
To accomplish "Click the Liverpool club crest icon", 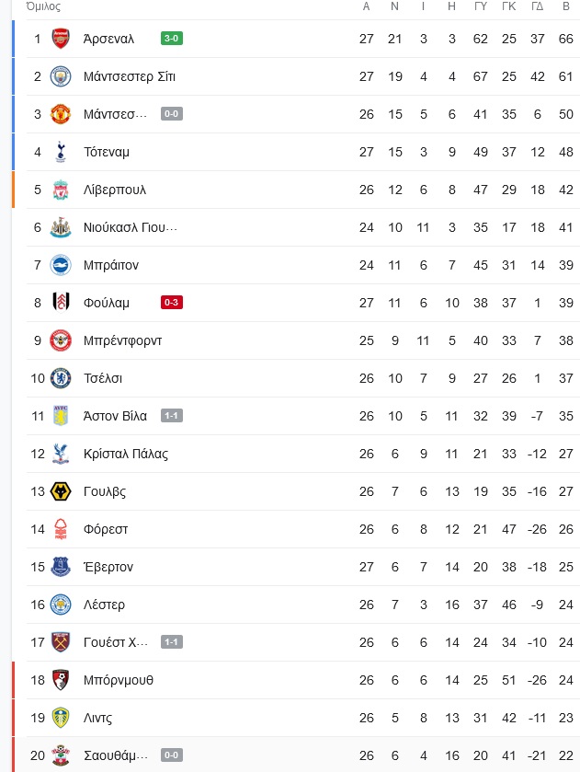I will (x=61, y=190).
